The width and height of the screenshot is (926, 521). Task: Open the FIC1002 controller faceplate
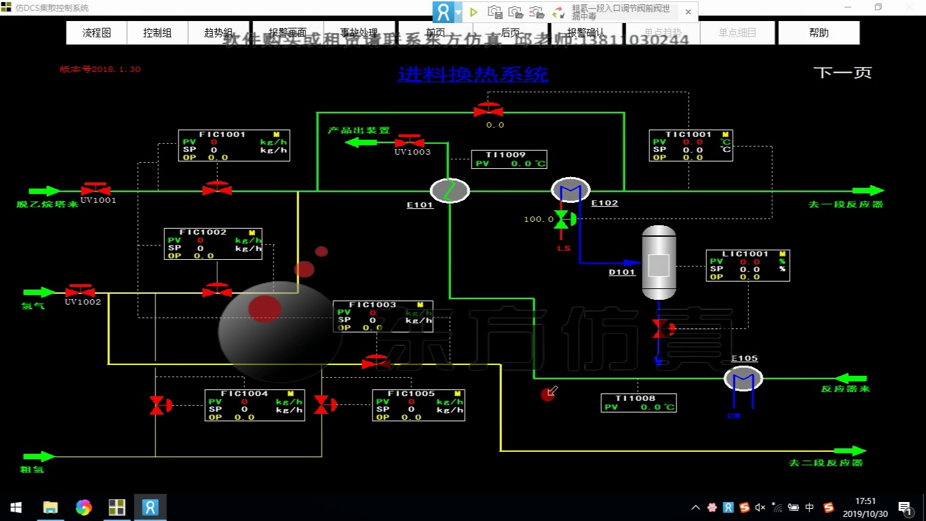(x=213, y=244)
